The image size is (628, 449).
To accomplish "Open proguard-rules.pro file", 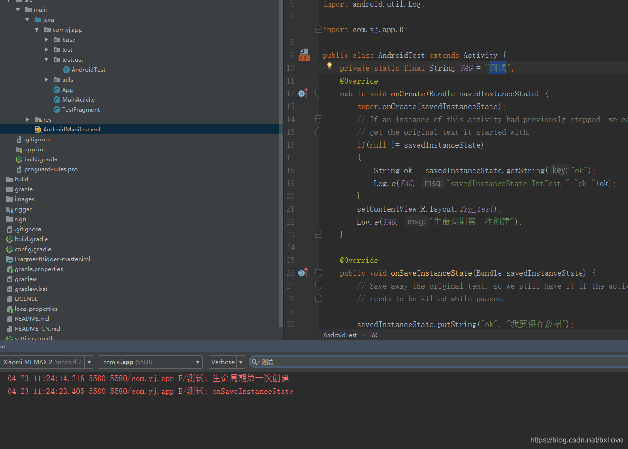I will click(x=51, y=169).
